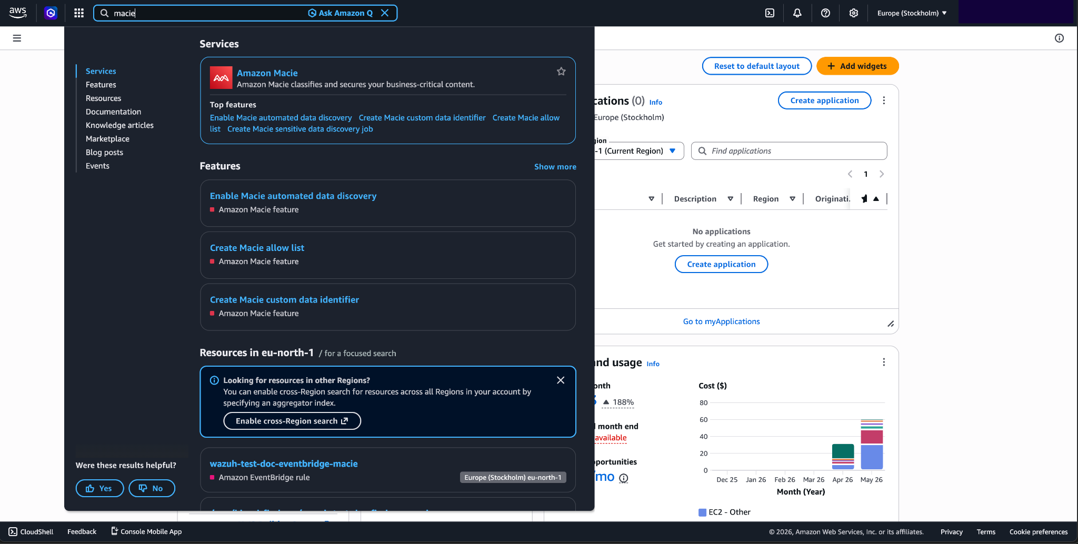The height and width of the screenshot is (544, 1078).
Task: Open the Amazon Macie service result
Action: pos(267,73)
